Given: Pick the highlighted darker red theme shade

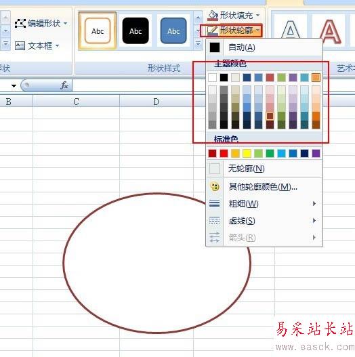Looking at the screenshot, I should click(270, 116).
